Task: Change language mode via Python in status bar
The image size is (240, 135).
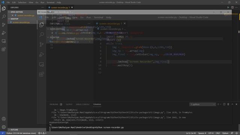Action: 225,133
